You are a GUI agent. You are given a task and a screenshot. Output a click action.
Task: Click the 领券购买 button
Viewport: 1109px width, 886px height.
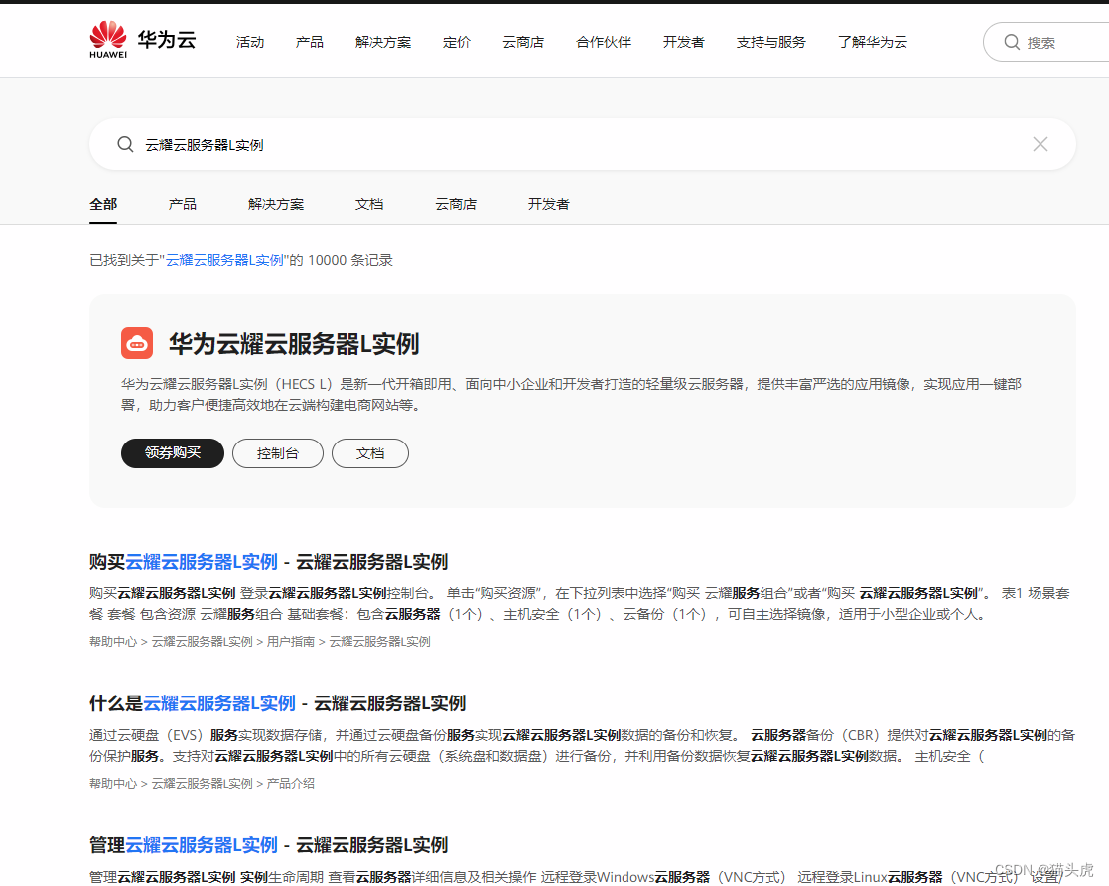(173, 452)
